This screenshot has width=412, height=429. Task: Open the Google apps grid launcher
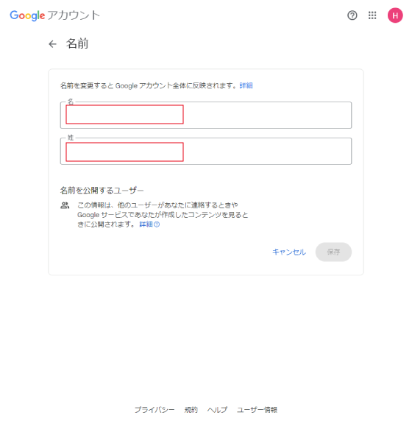click(x=372, y=15)
